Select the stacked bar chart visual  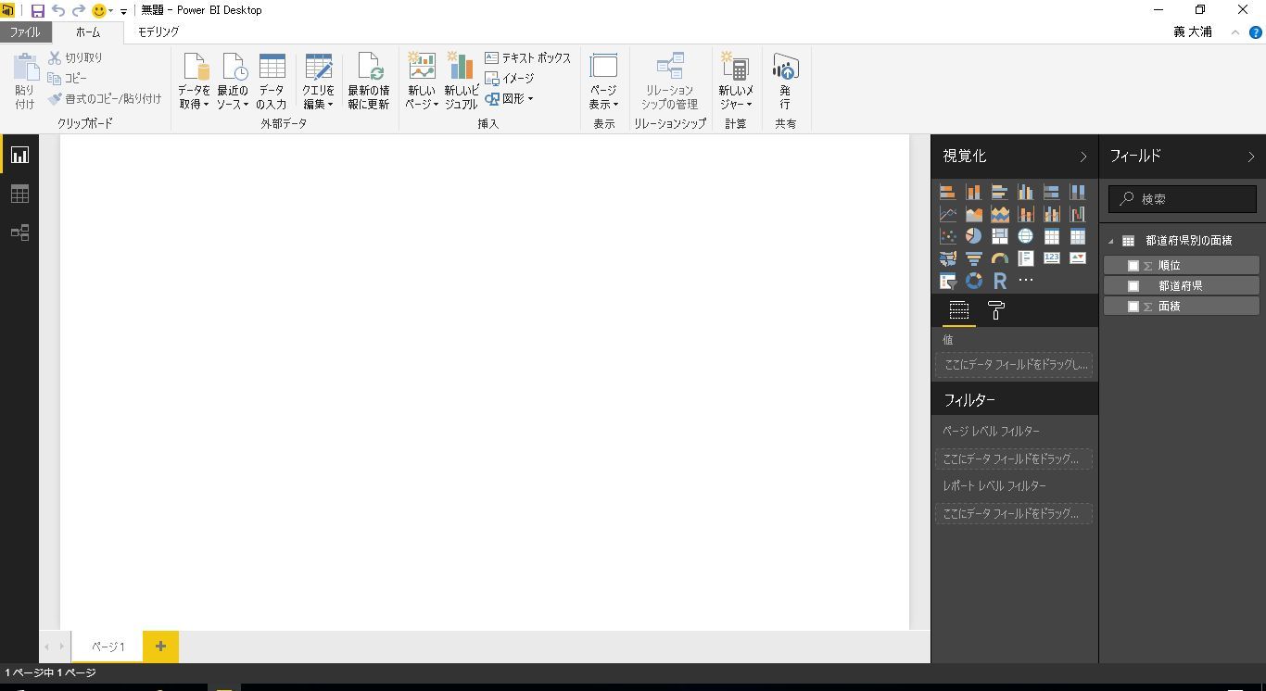[x=948, y=192]
